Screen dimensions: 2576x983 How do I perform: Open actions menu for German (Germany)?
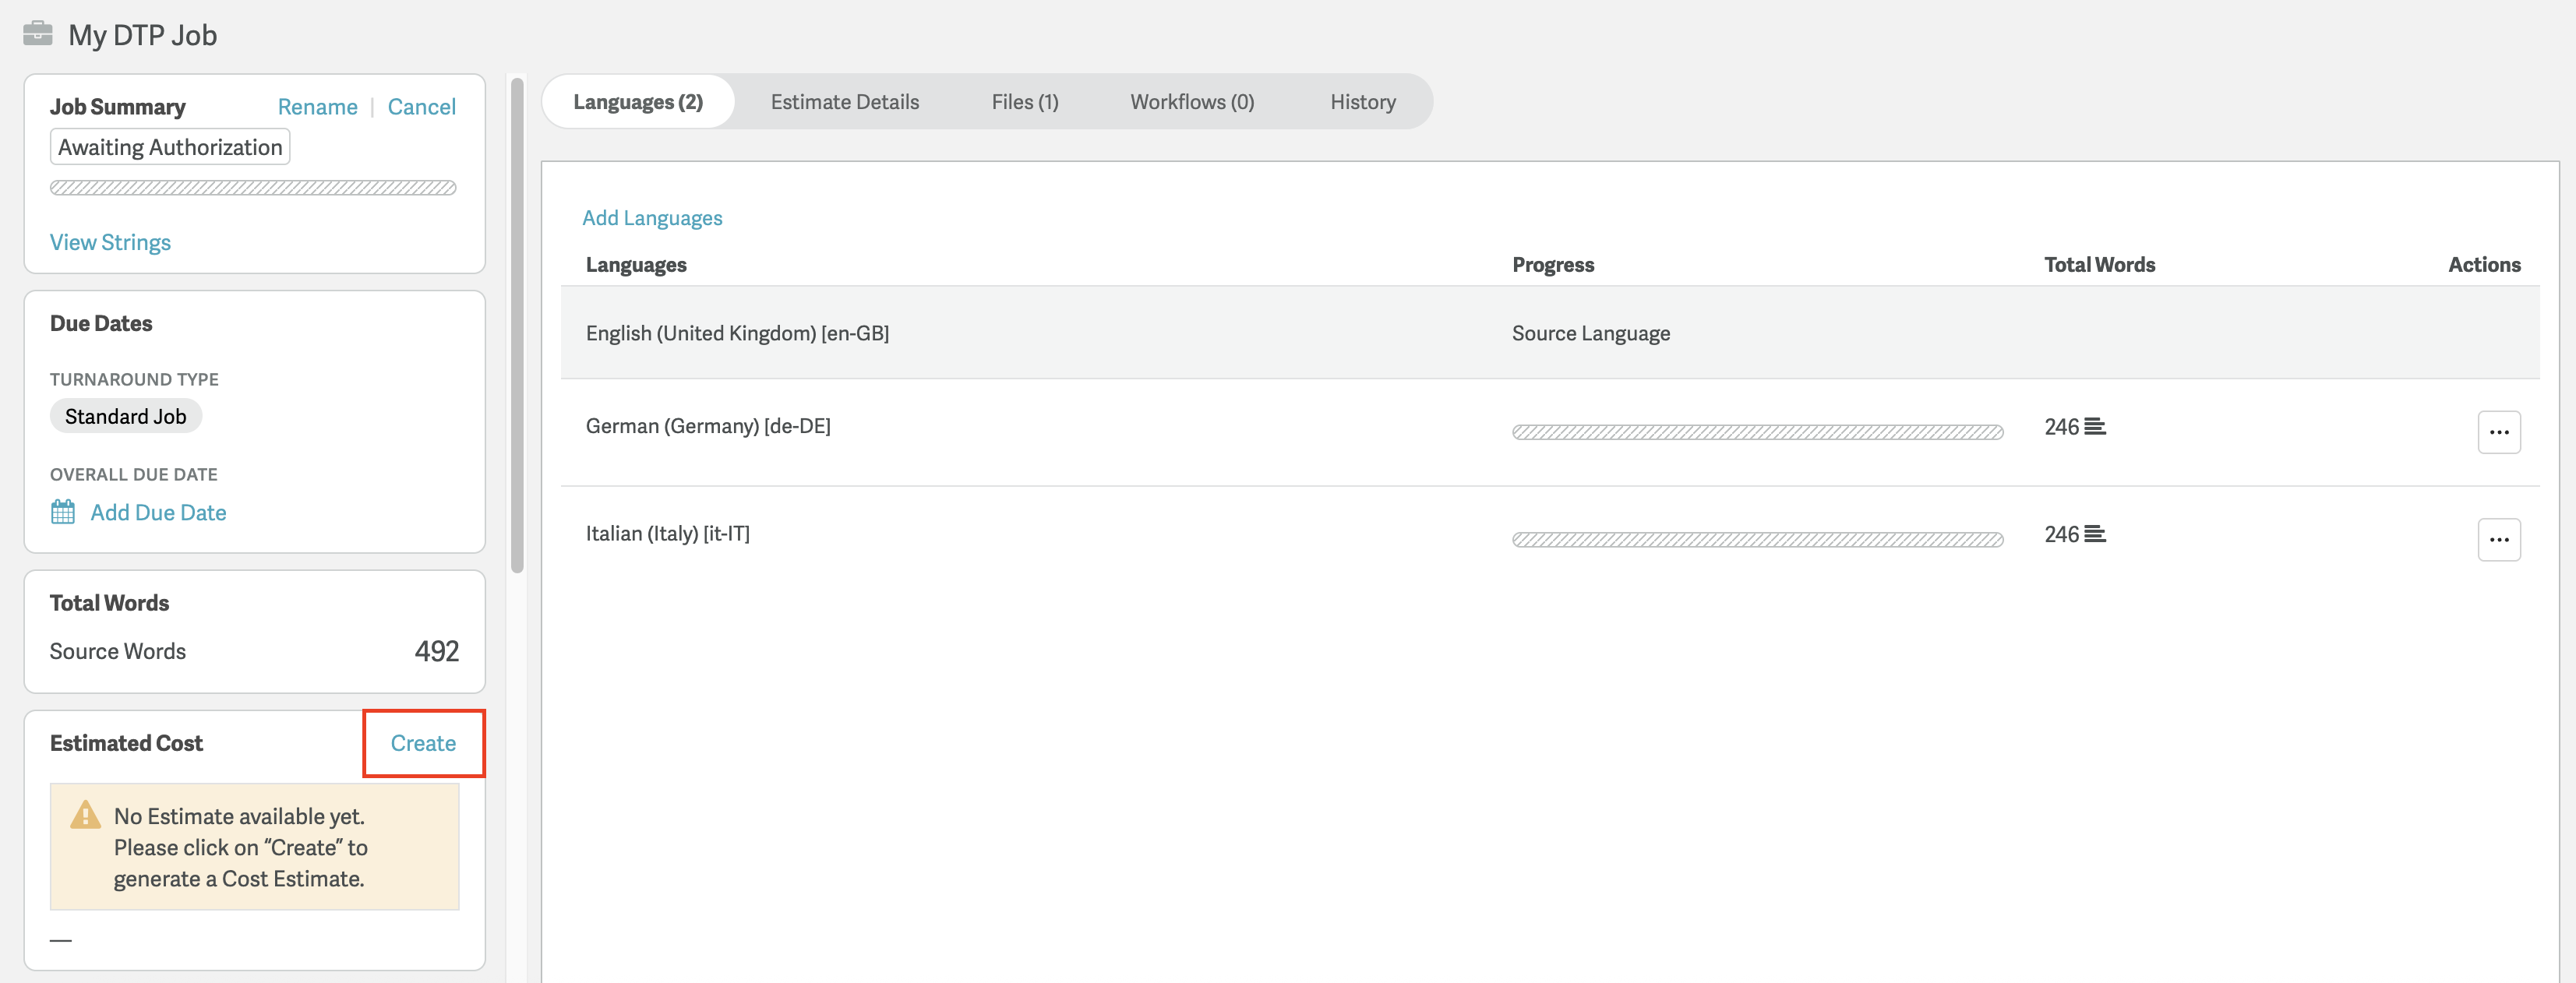click(2498, 432)
